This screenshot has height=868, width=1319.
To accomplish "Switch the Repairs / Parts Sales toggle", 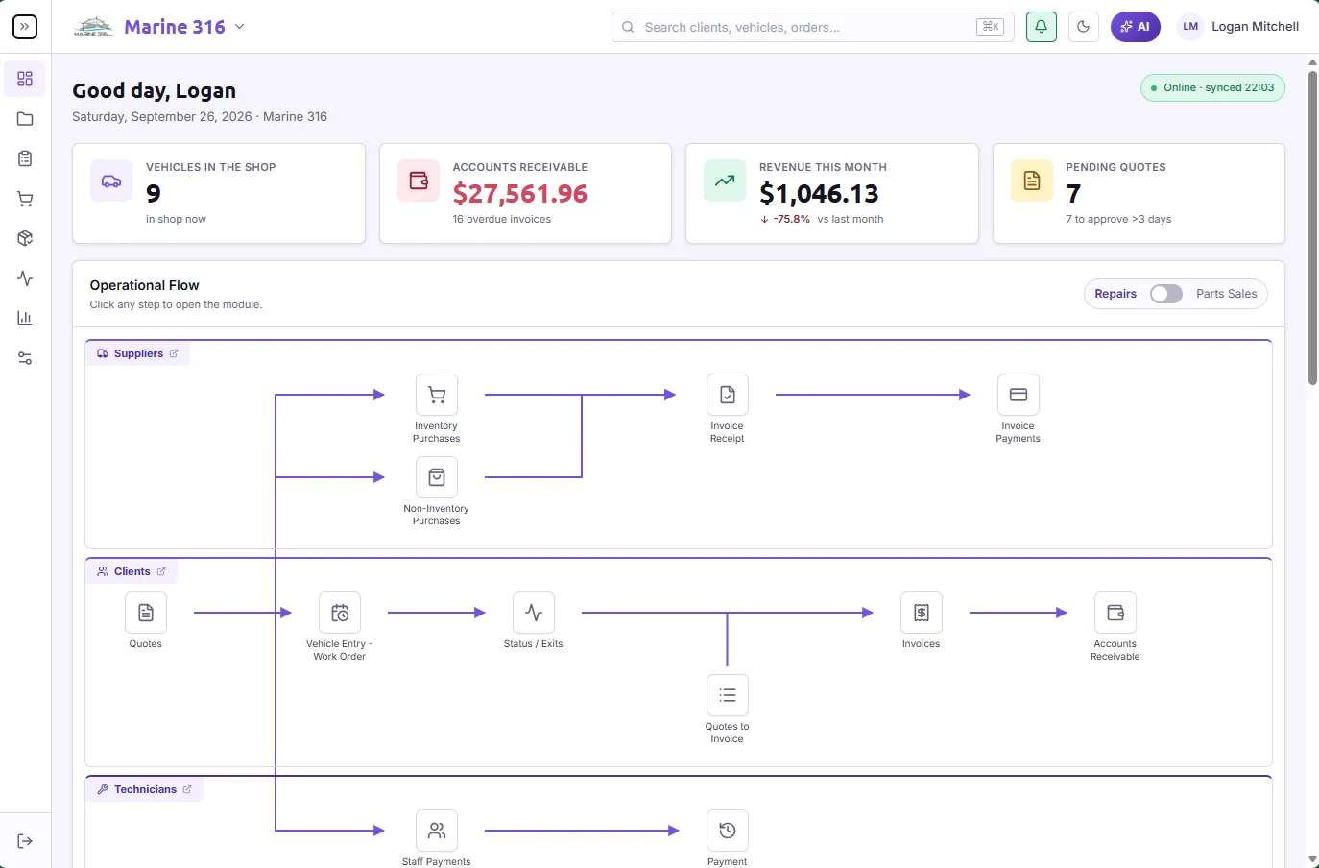I will tap(1166, 294).
